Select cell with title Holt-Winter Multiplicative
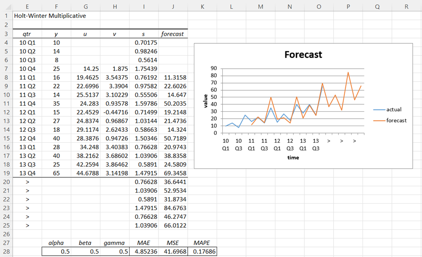 (50, 16)
